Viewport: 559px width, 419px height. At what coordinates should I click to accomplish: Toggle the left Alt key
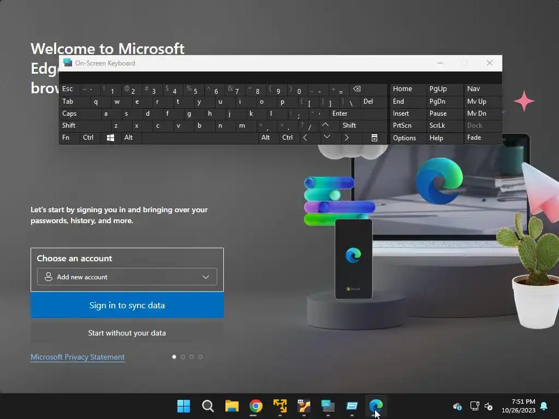pyautogui.click(x=132, y=137)
